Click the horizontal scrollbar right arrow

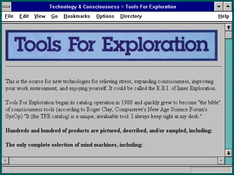(x=221, y=161)
